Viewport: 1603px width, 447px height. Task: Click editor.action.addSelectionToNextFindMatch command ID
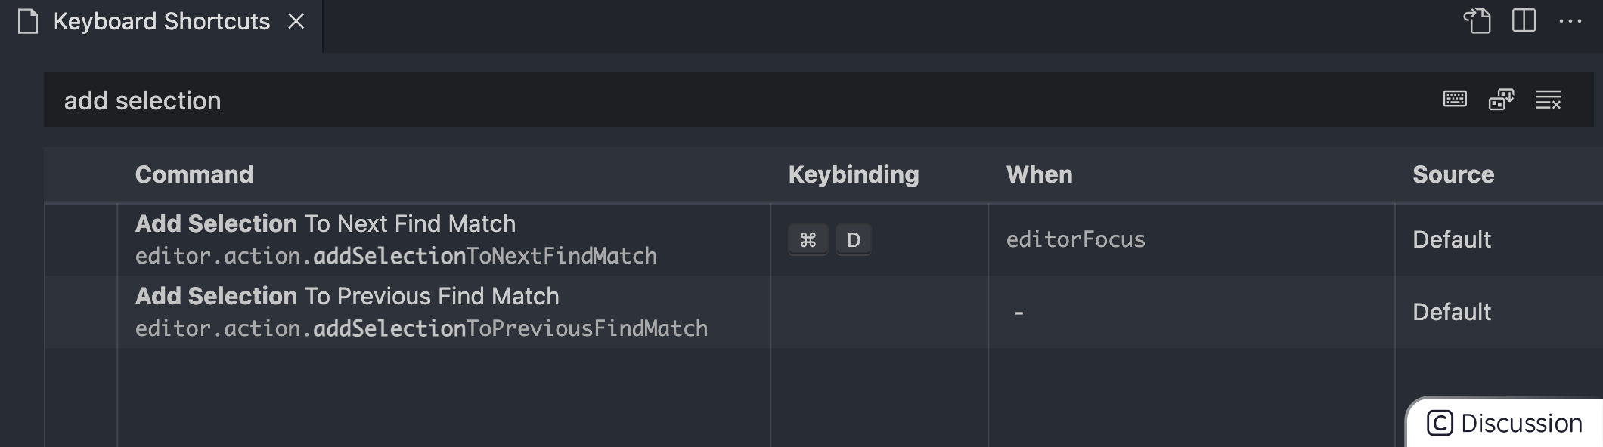click(x=396, y=256)
